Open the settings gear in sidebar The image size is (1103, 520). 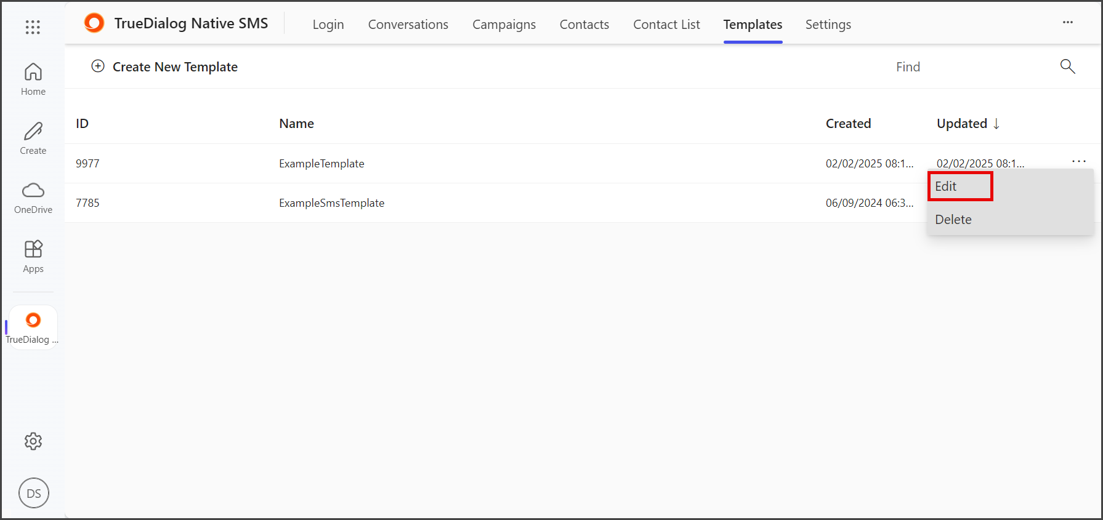[33, 441]
